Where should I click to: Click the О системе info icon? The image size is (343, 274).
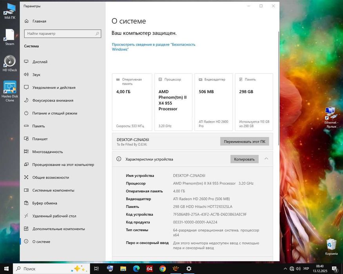(26, 242)
